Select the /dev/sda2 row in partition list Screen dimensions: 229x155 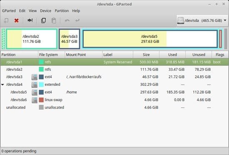pyautogui.click(x=114, y=70)
